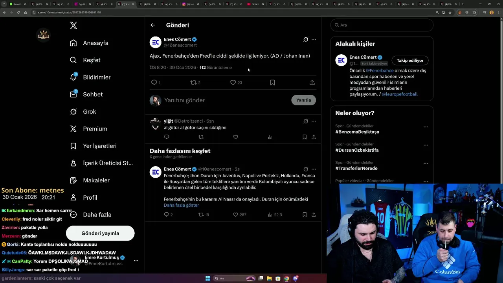Open #TransferlerNerede trend

click(356, 168)
